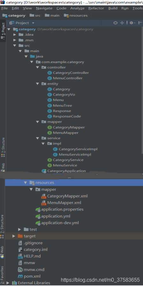Collapse the entity package
Image resolution: width=143 pixels, height=286 pixels.
38,84
